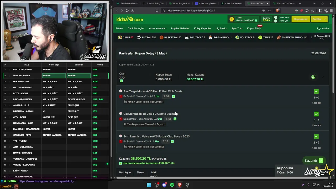This screenshot has height=189, width=336.
Task: Switch to the iddaa Programı browser tab
Action: click(x=180, y=3)
